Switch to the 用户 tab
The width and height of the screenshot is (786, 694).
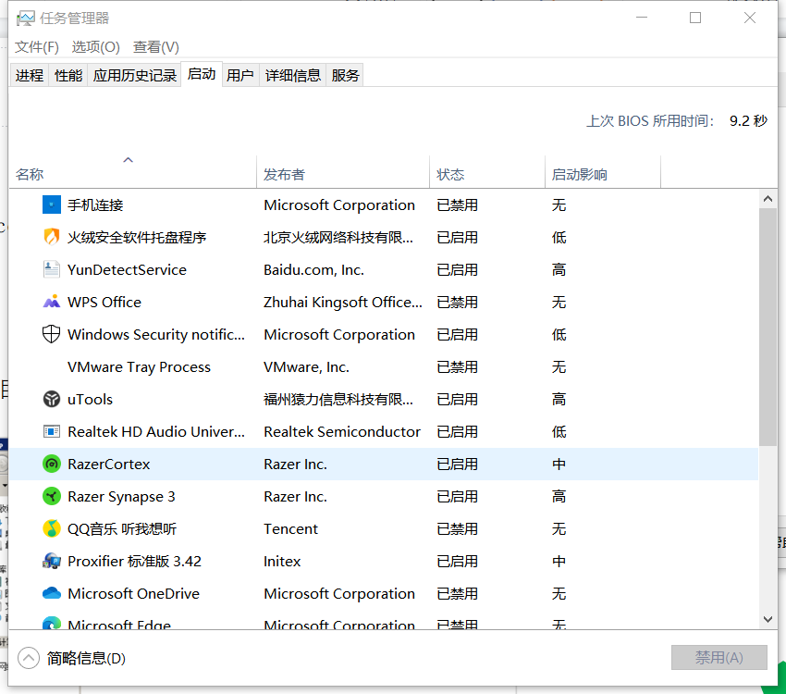(x=240, y=75)
